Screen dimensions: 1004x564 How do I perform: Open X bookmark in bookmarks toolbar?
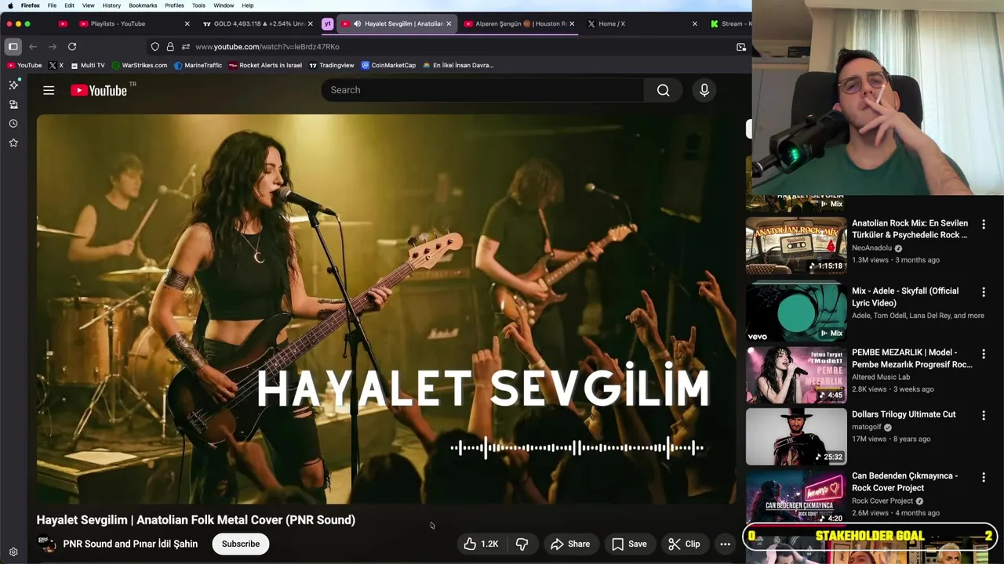click(56, 65)
